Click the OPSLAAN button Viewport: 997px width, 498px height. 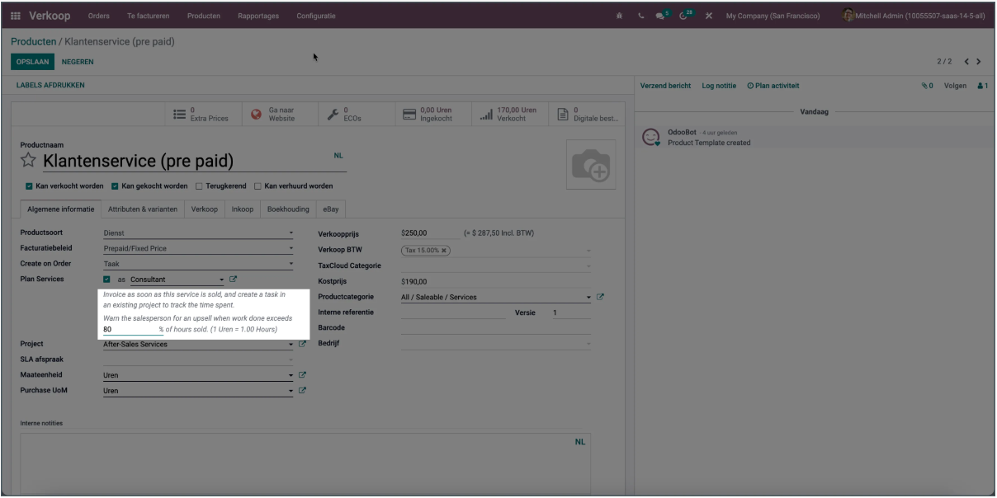[x=33, y=62]
